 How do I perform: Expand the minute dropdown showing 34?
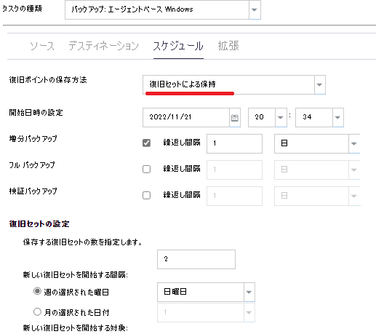[337, 117]
